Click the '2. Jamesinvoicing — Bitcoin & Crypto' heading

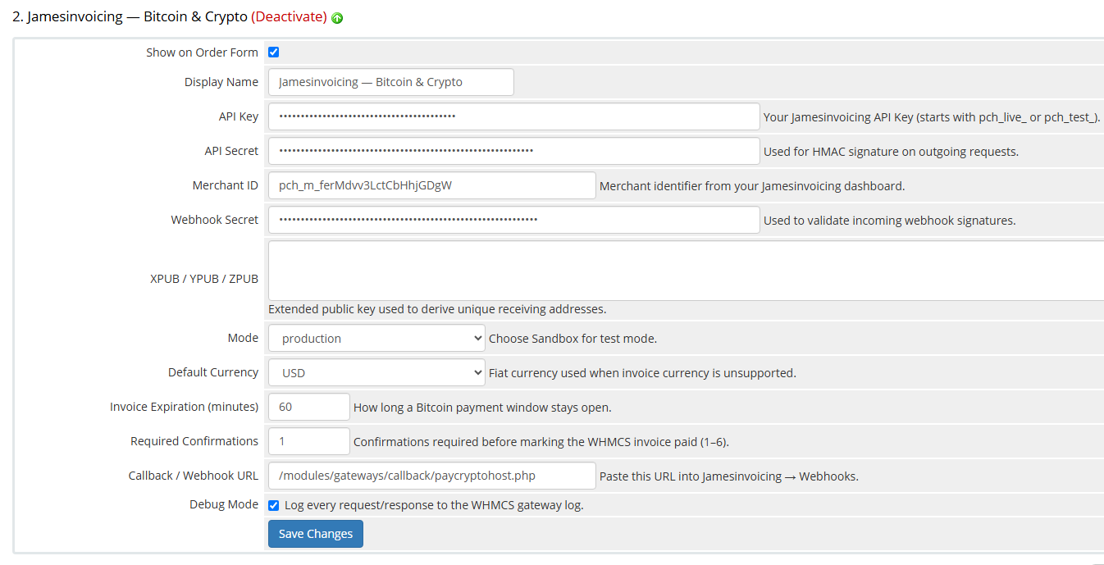[130, 16]
